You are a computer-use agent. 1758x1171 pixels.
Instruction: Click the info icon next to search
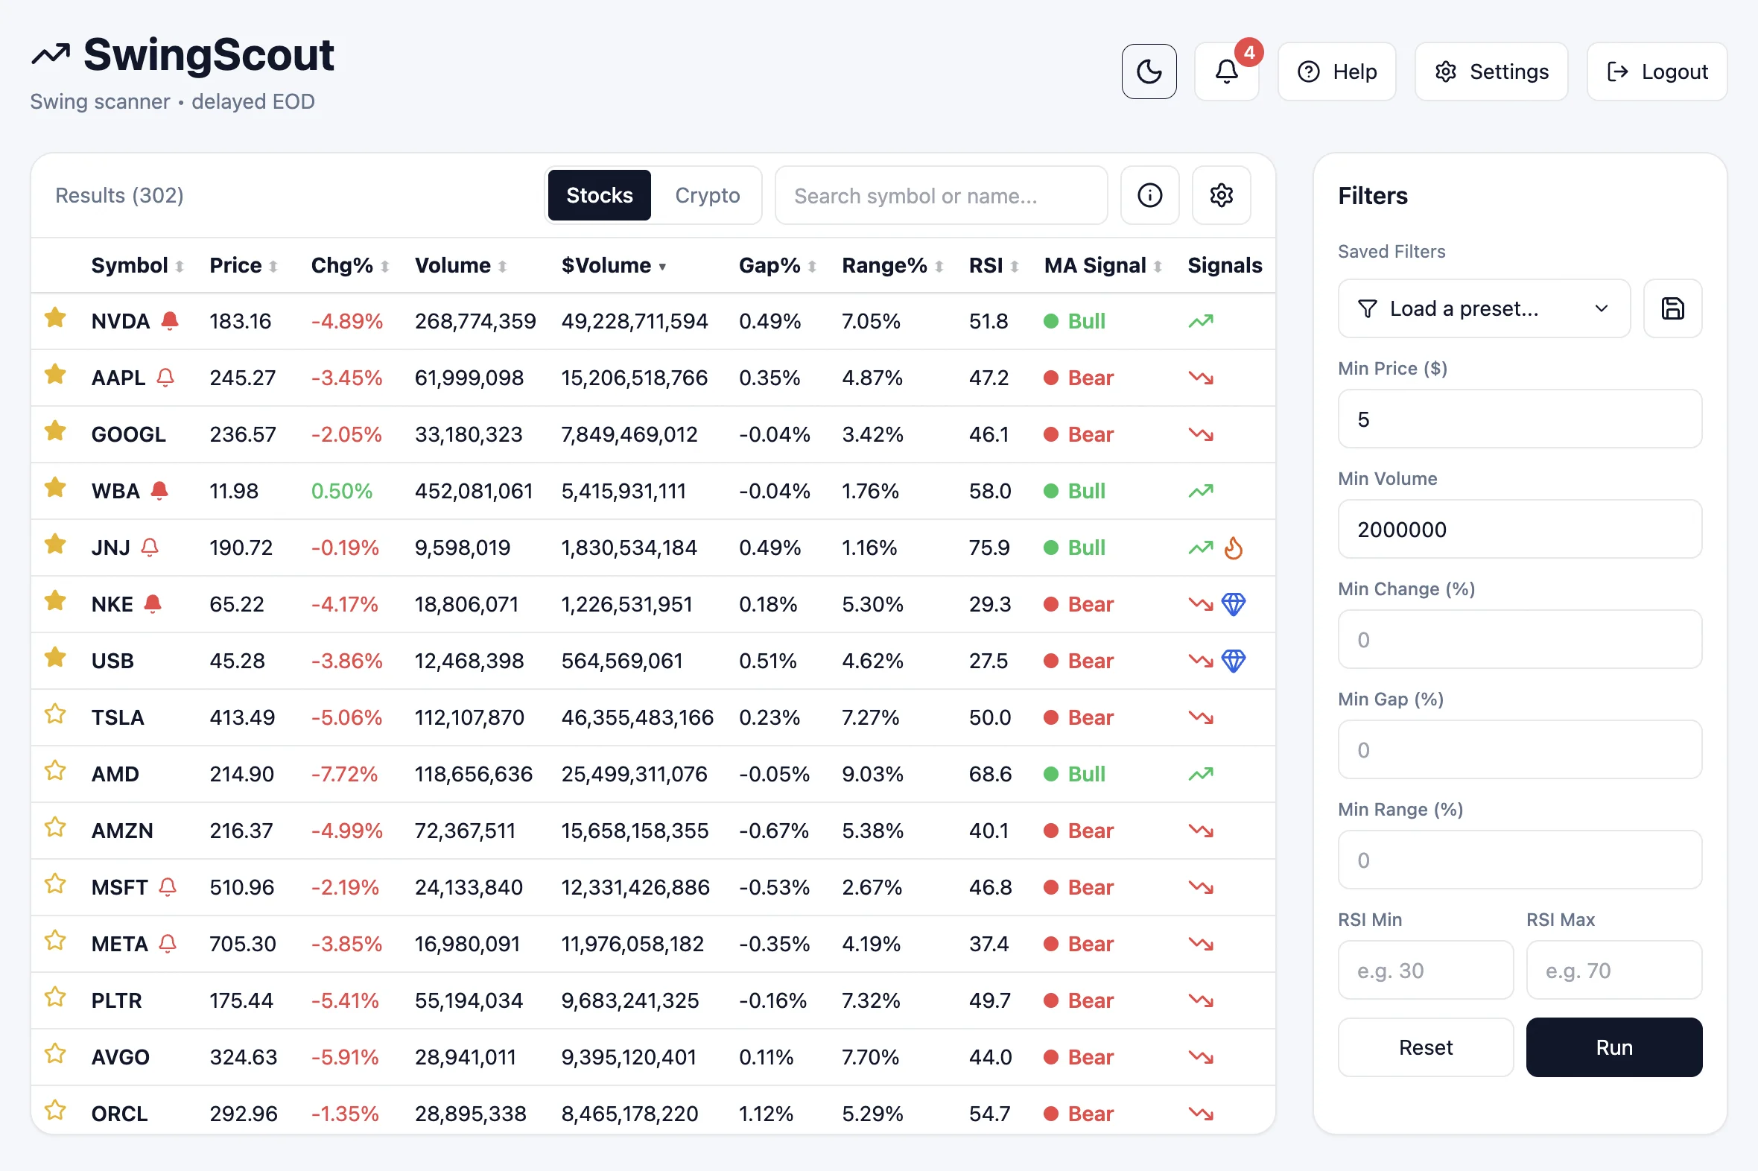pos(1149,196)
